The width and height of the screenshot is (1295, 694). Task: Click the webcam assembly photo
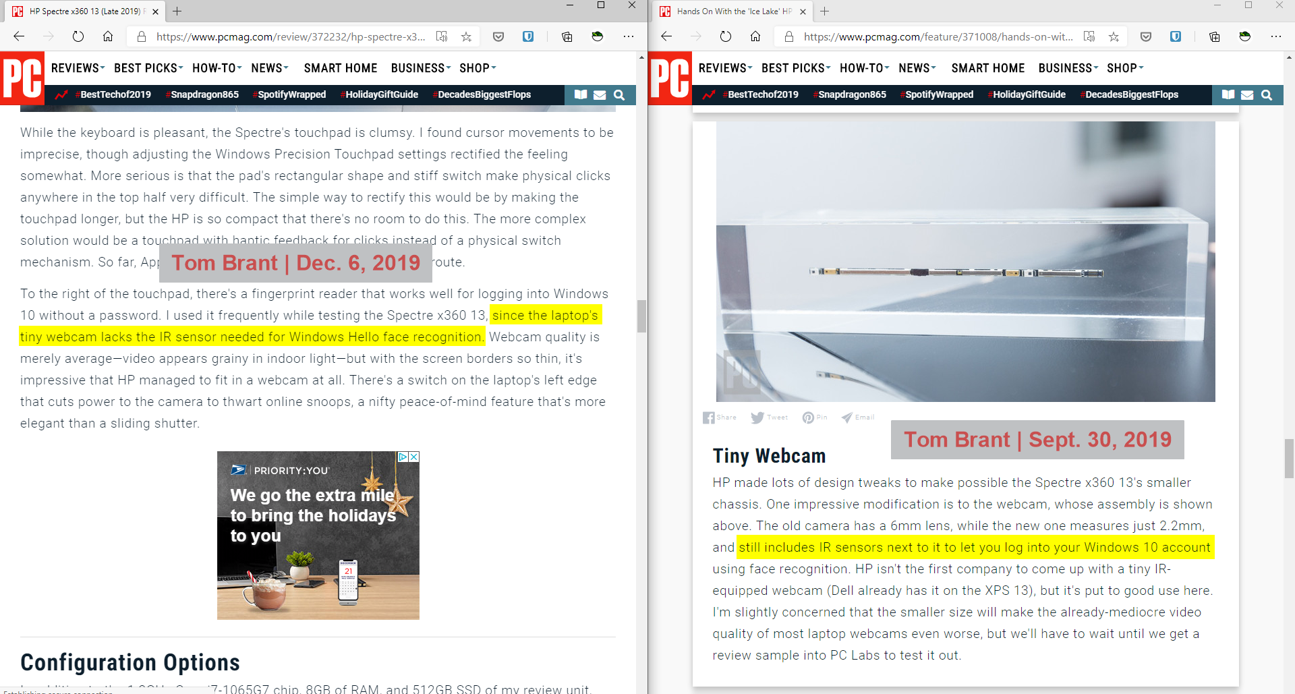[x=965, y=262]
